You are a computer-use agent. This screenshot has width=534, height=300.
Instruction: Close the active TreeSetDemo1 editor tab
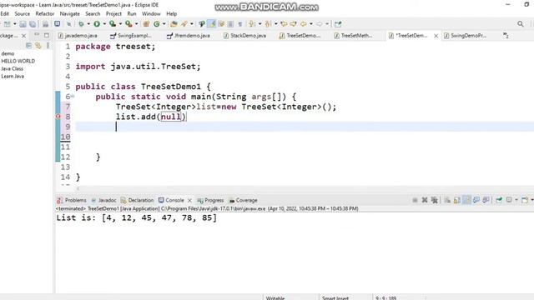(x=436, y=36)
